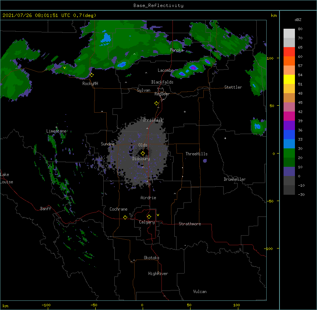Select the HighRiver label
The width and height of the screenshot is (317, 310).
tap(158, 274)
